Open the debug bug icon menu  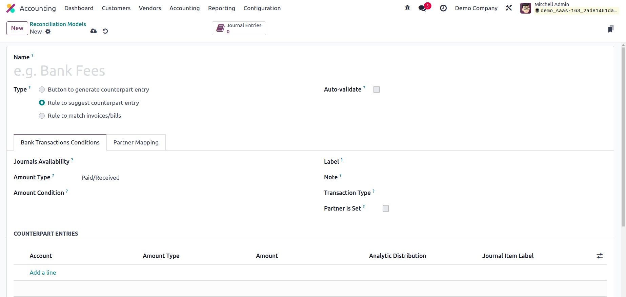point(407,8)
